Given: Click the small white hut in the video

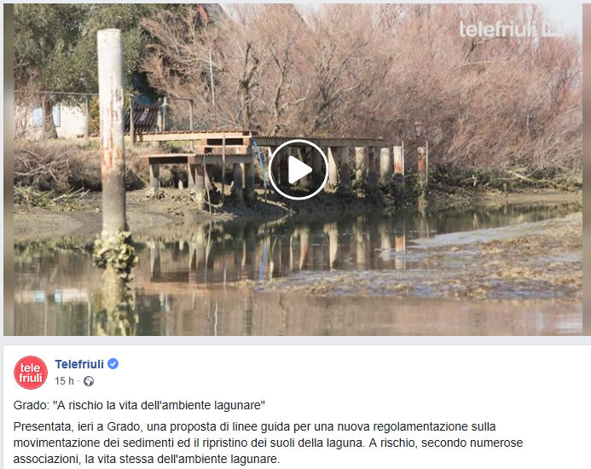Looking at the screenshot, I should click(51, 119).
